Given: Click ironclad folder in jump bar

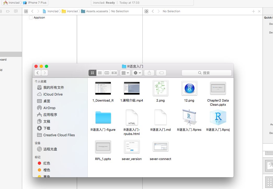Looking at the screenshot, I should coord(70,11).
